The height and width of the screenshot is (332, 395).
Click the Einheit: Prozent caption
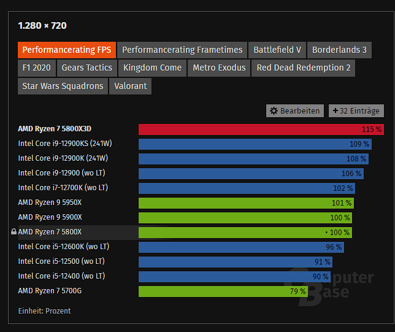(x=44, y=311)
